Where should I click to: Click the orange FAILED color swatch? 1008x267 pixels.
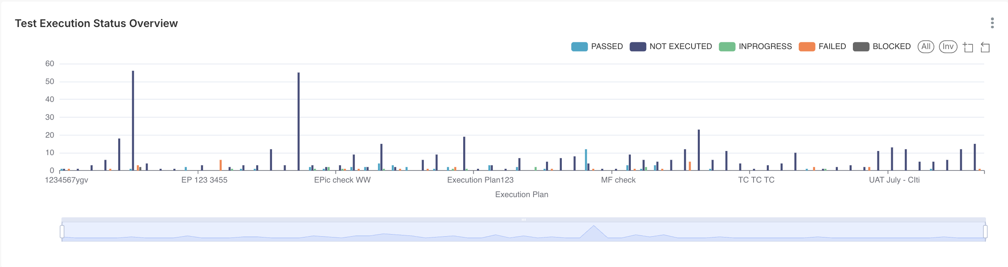[807, 47]
